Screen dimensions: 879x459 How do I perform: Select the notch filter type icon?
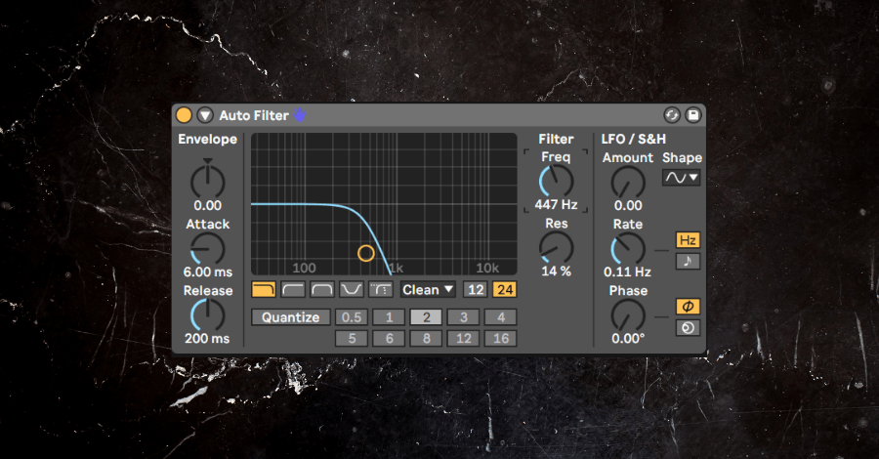[x=352, y=290]
